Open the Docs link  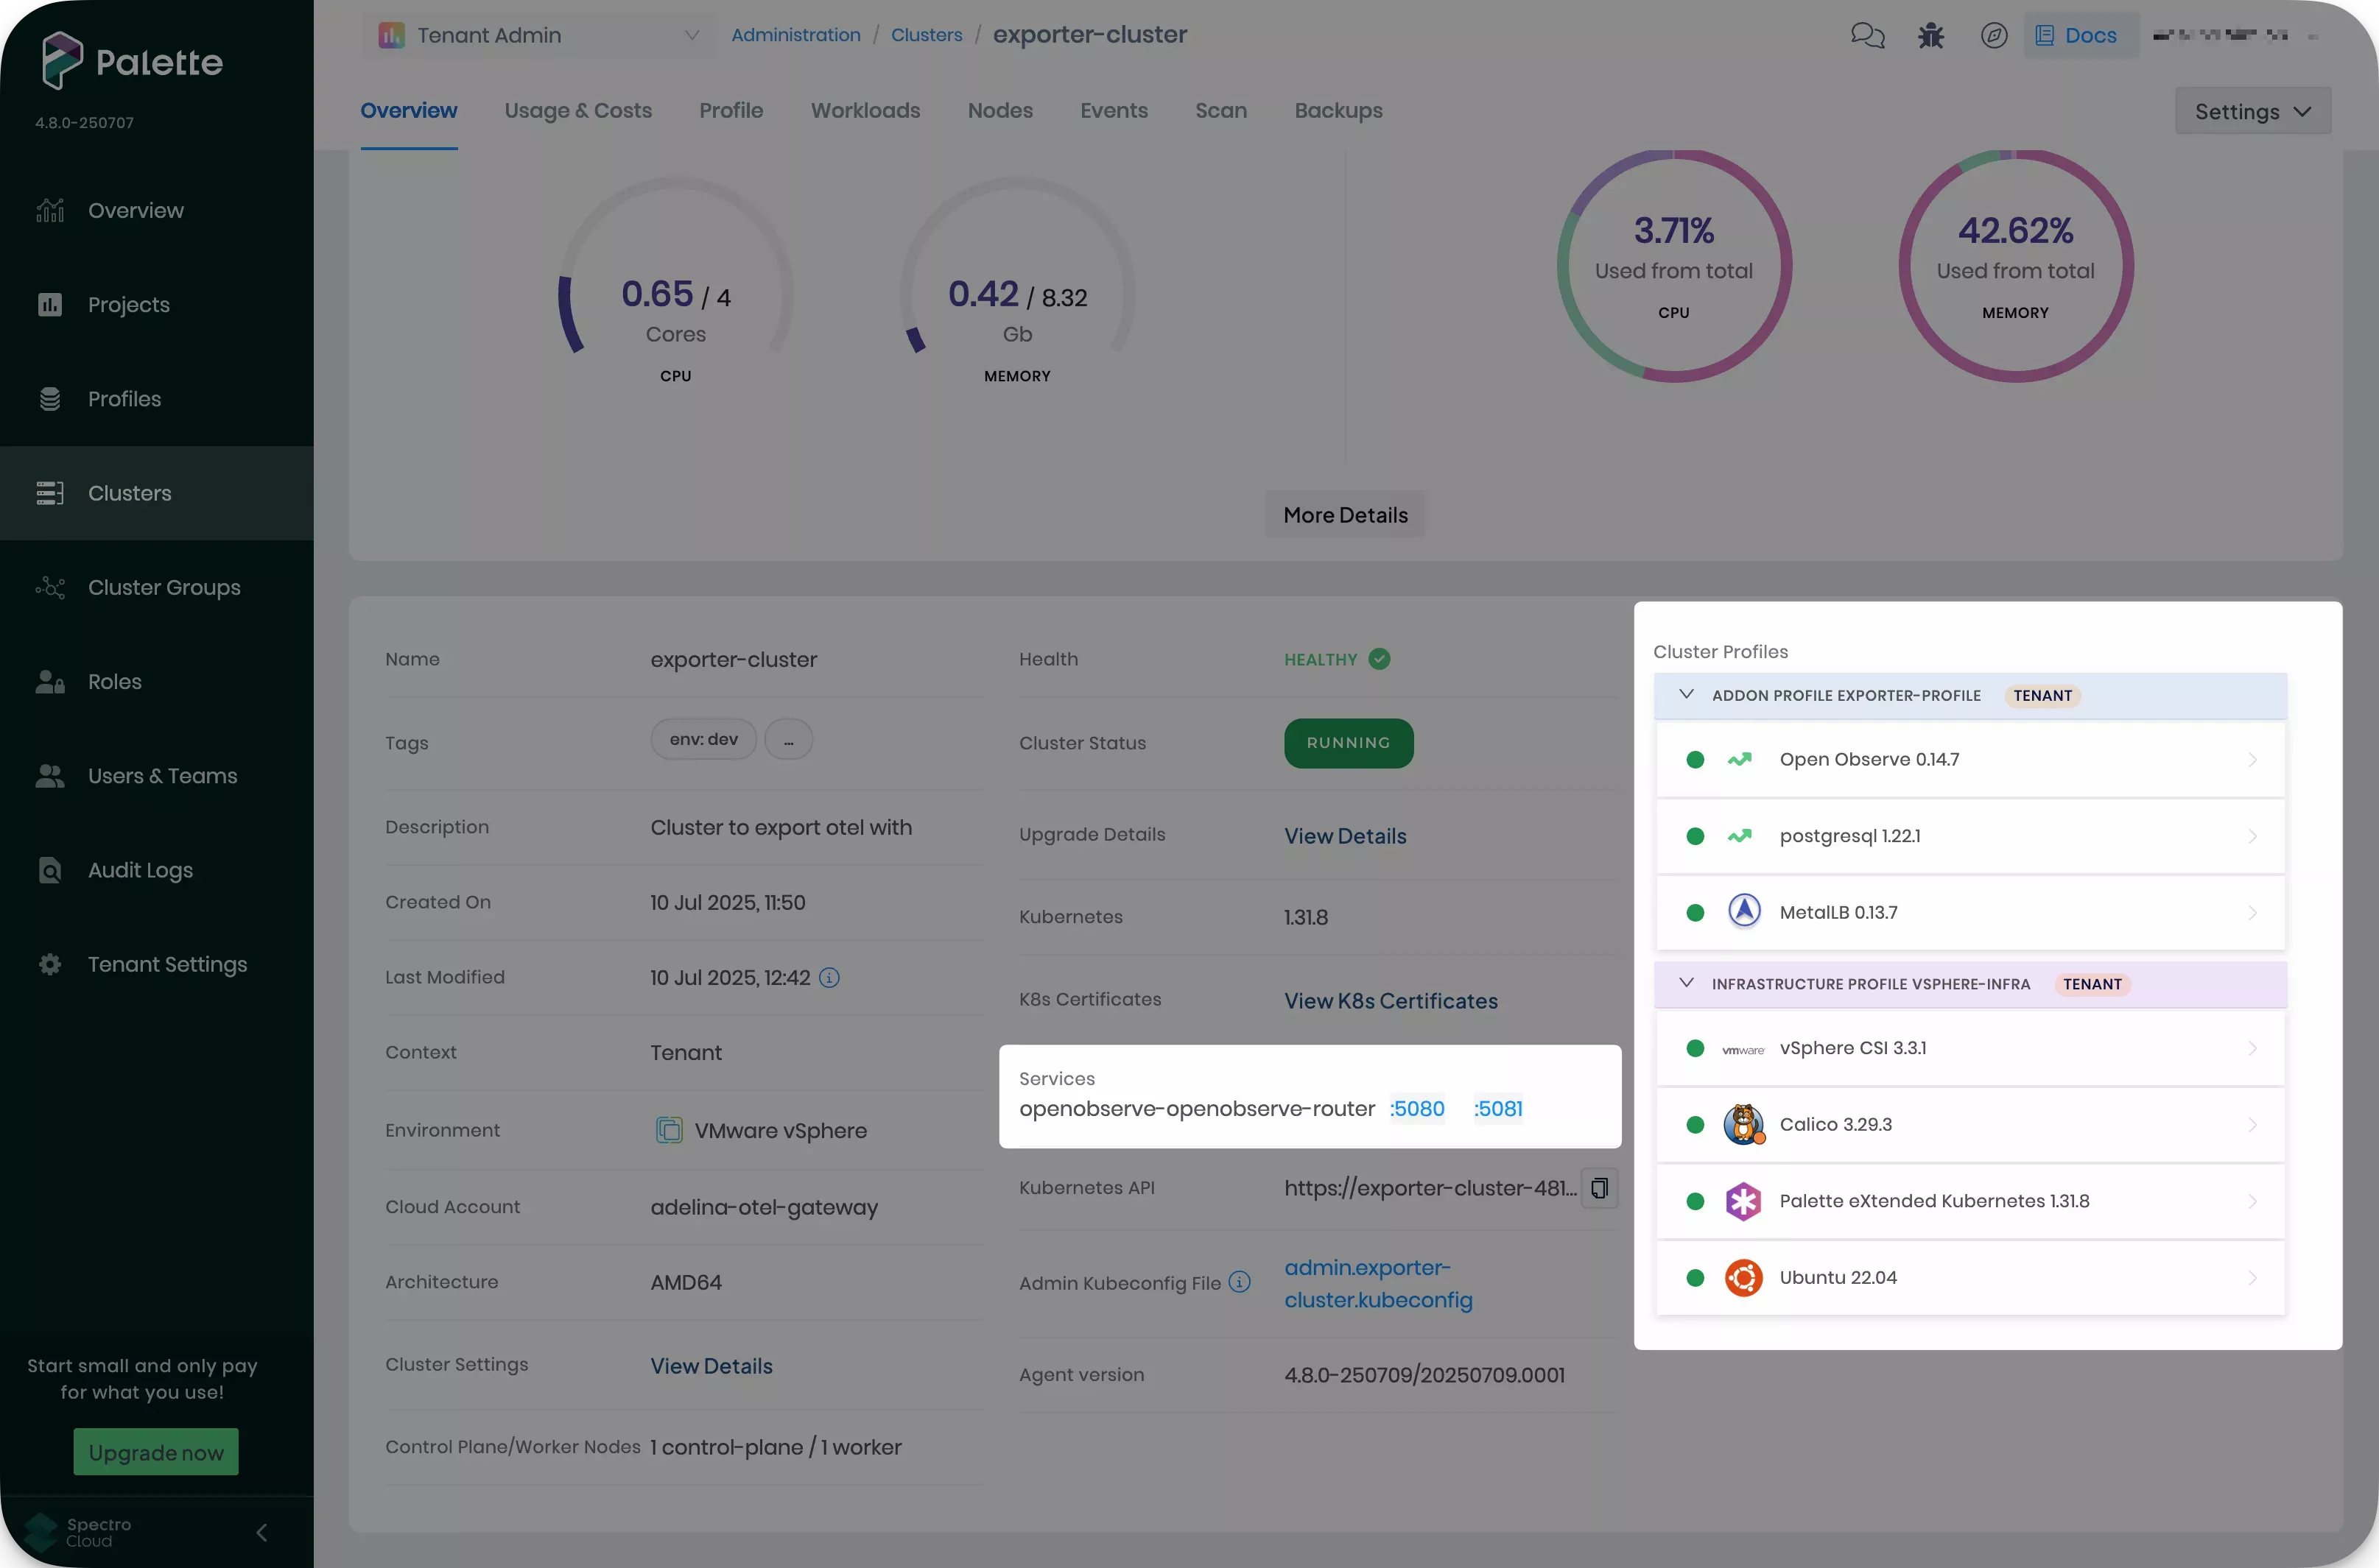point(2080,36)
